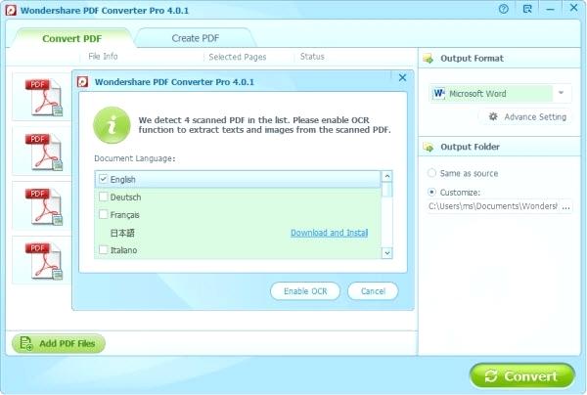The width and height of the screenshot is (587, 395).
Task: Click the Status column header
Action: coord(312,57)
